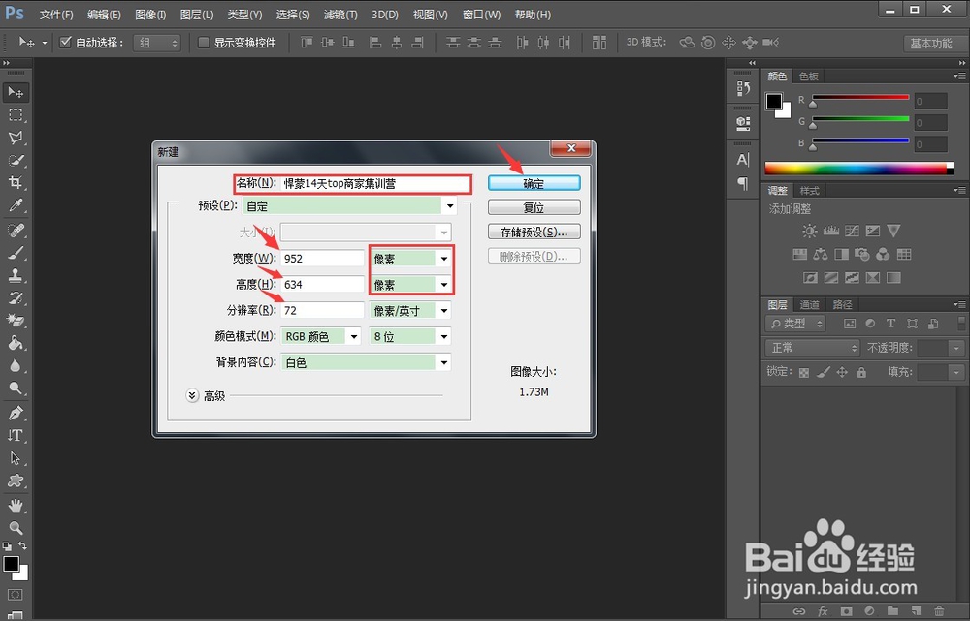Open the Preset dropdown showing 自定
This screenshot has height=621, width=970.
point(349,205)
